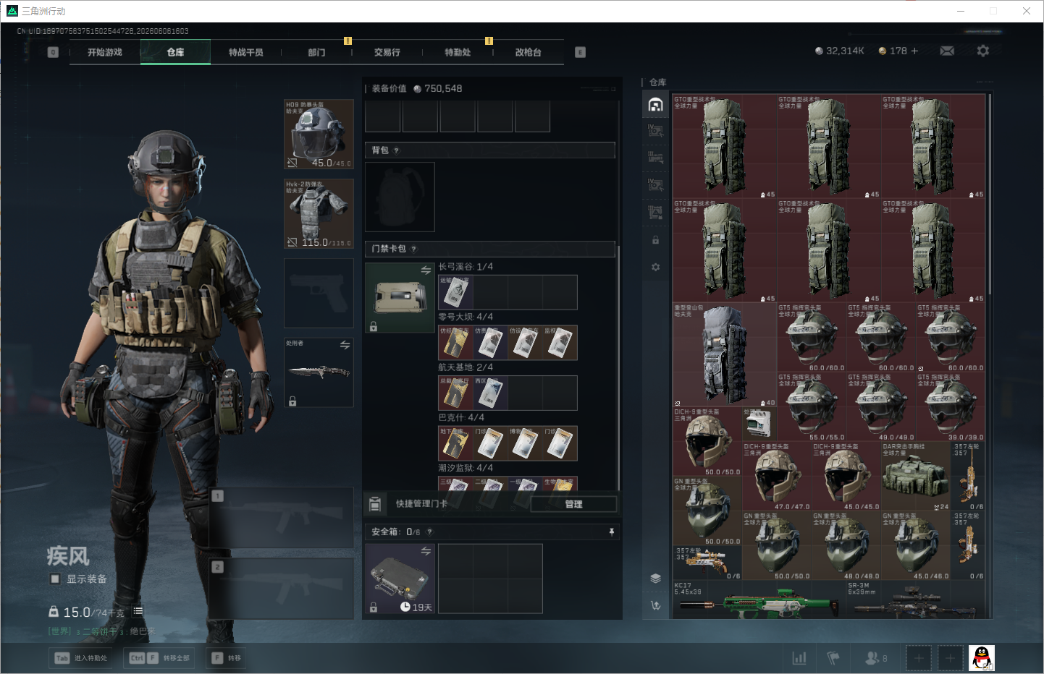Image resolution: width=1044 pixels, height=674 pixels.
Task: Switch to the 特战干员 tab
Action: (246, 52)
